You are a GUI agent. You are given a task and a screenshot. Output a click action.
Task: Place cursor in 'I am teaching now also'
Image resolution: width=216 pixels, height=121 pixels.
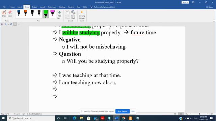[86, 82]
